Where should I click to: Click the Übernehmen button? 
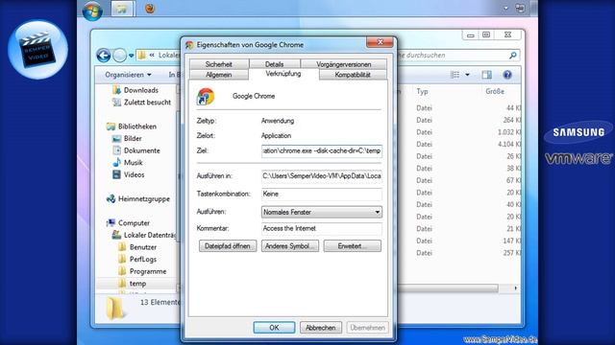coord(367,328)
